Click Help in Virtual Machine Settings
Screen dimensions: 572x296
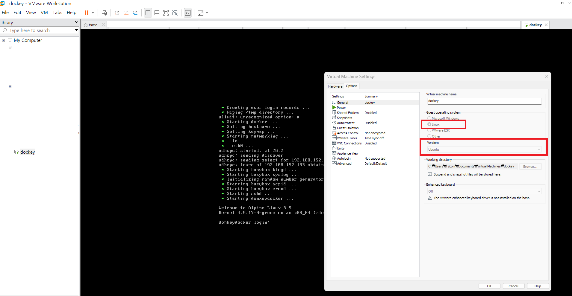coord(538,286)
